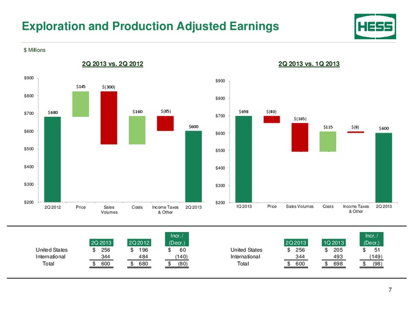The height and width of the screenshot is (313, 417).
Task: Click the "$ (98)" total change cell
Action: [x=372, y=264]
